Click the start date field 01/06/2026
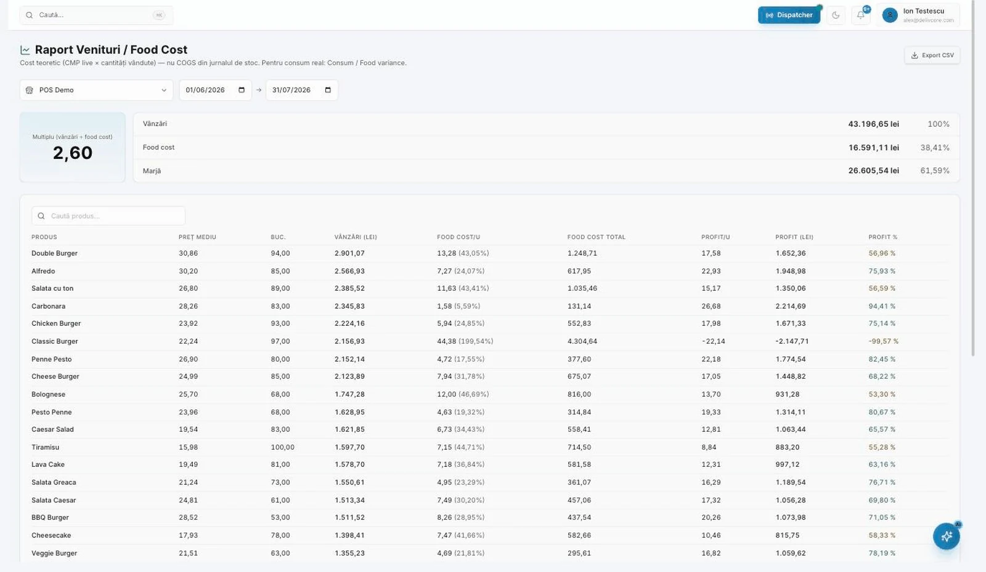The height and width of the screenshot is (572, 986). 215,90
